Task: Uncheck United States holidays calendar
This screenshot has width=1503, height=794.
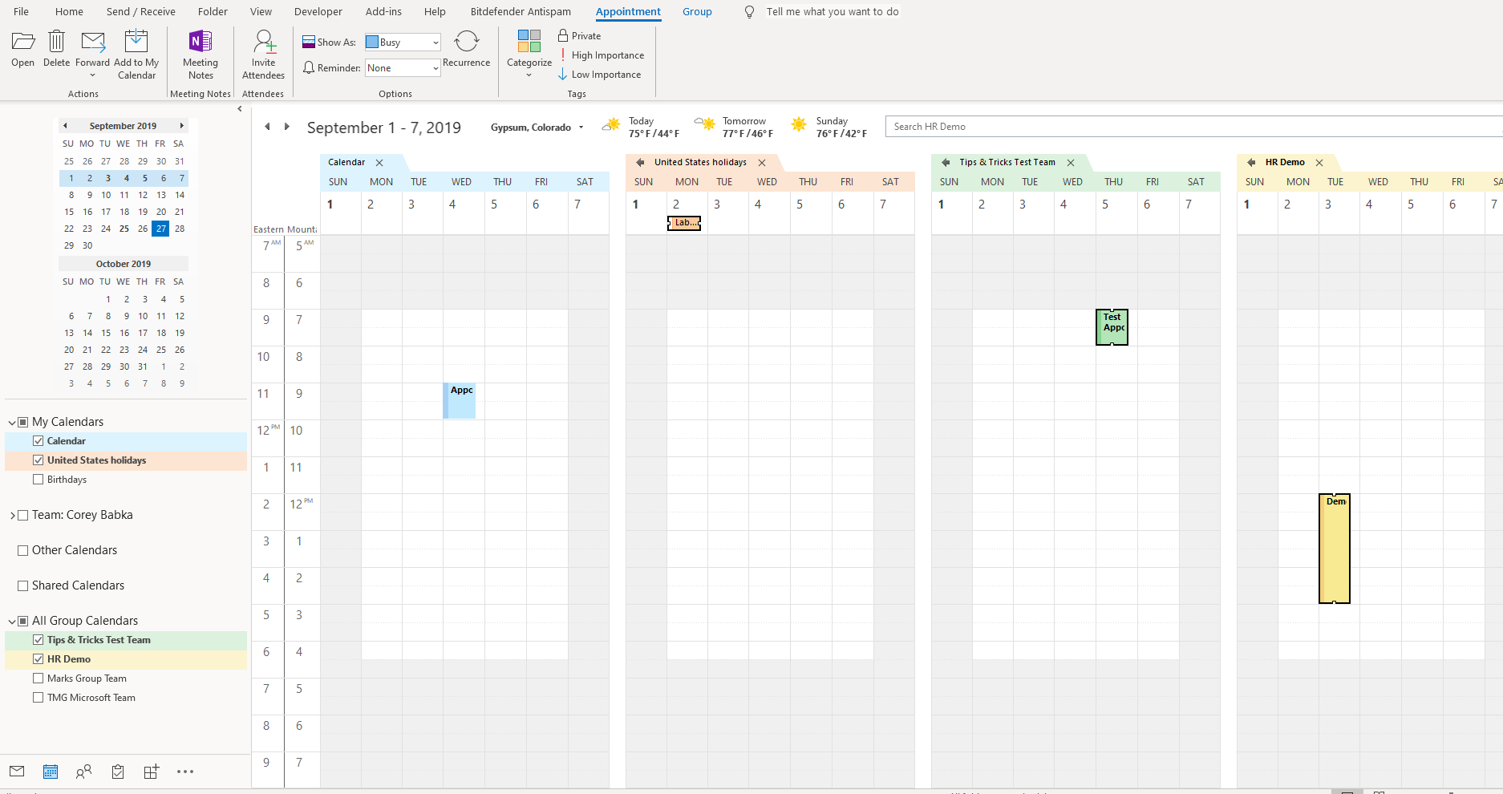Action: tap(38, 460)
